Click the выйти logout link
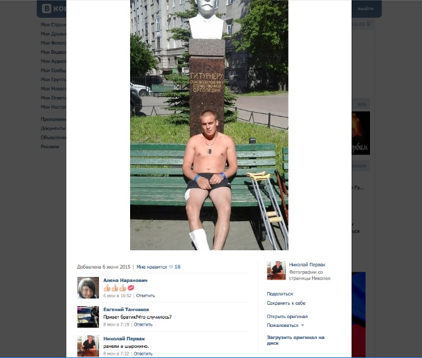 pyautogui.click(x=366, y=9)
